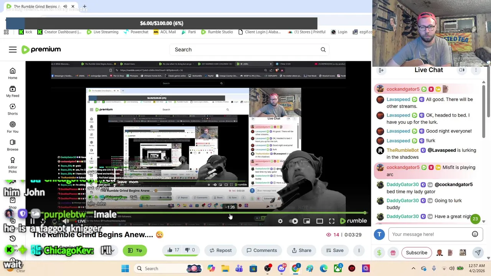This screenshot has width=491, height=276.
Task: Collapse the Live Chat panel
Action: tap(381, 70)
